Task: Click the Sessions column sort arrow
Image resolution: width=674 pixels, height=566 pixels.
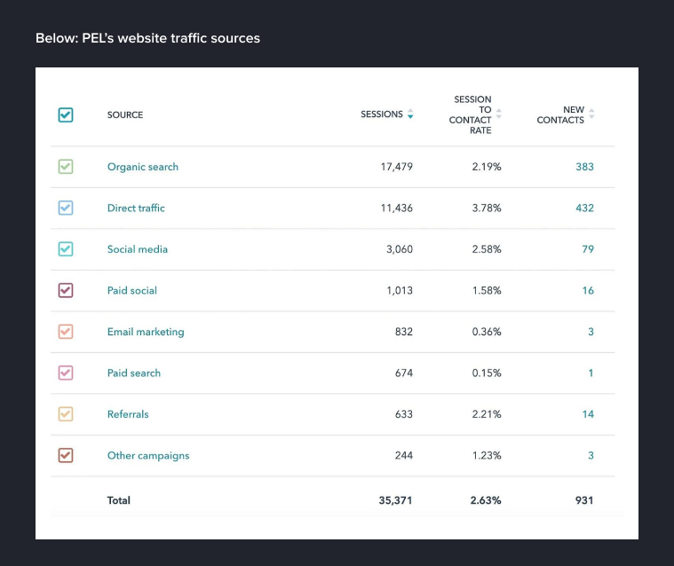Action: click(410, 114)
